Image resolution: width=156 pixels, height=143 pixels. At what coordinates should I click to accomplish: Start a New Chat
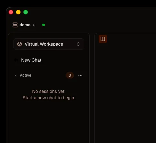(x=28, y=60)
